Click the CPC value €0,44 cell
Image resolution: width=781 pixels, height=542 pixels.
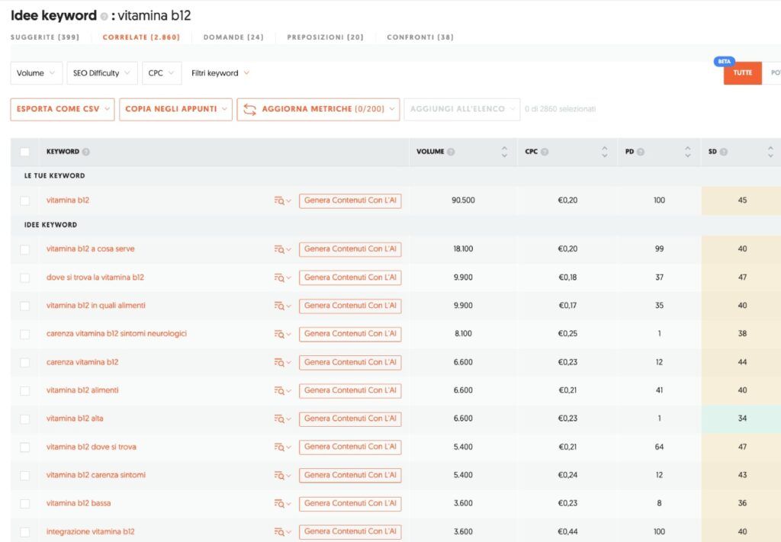coord(567,532)
